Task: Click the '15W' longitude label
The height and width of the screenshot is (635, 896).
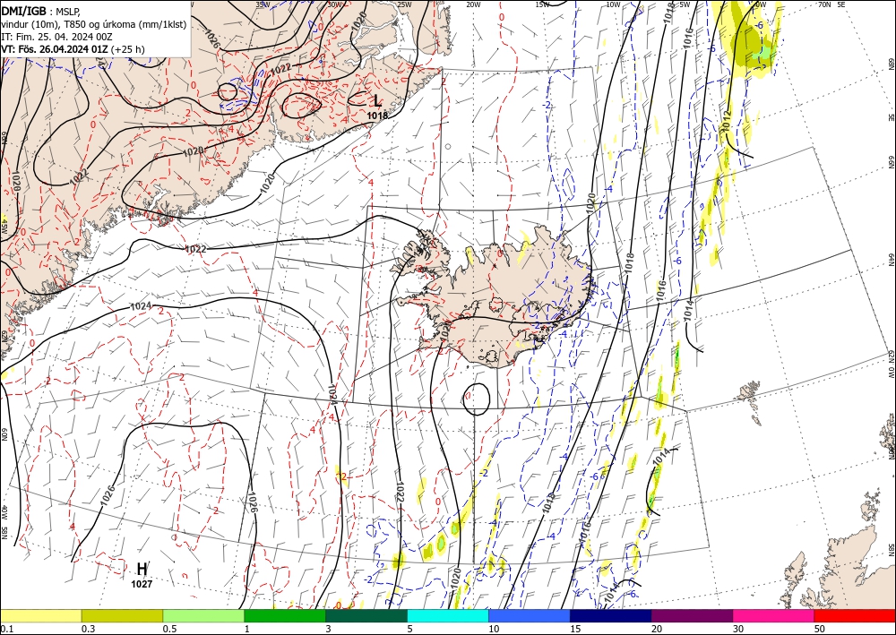Action: (x=542, y=4)
